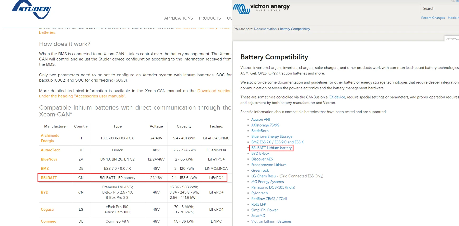Click the Studer logo
The image size is (459, 226).
pyautogui.click(x=31, y=10)
